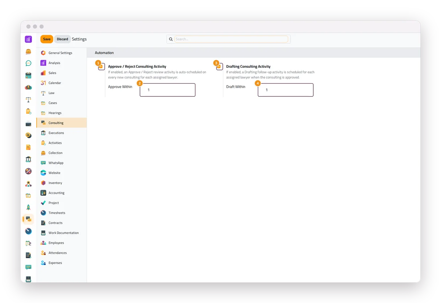Go to Cases settings
Screen dimensions: 441x303
pyautogui.click(x=62, y=103)
